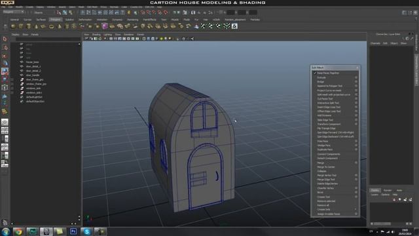Open Photoshop from the taskbar
Screen dimensions: 419x236
(x=73, y=231)
